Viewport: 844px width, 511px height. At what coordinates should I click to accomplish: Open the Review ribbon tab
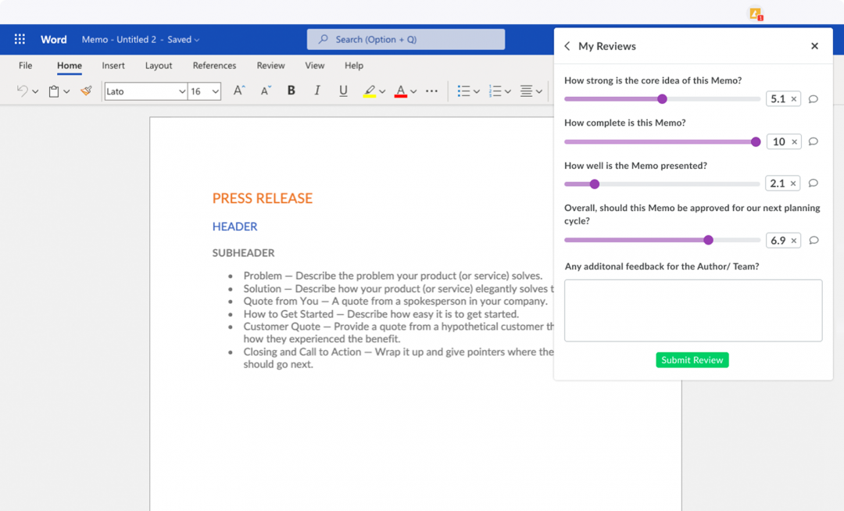[x=270, y=66]
